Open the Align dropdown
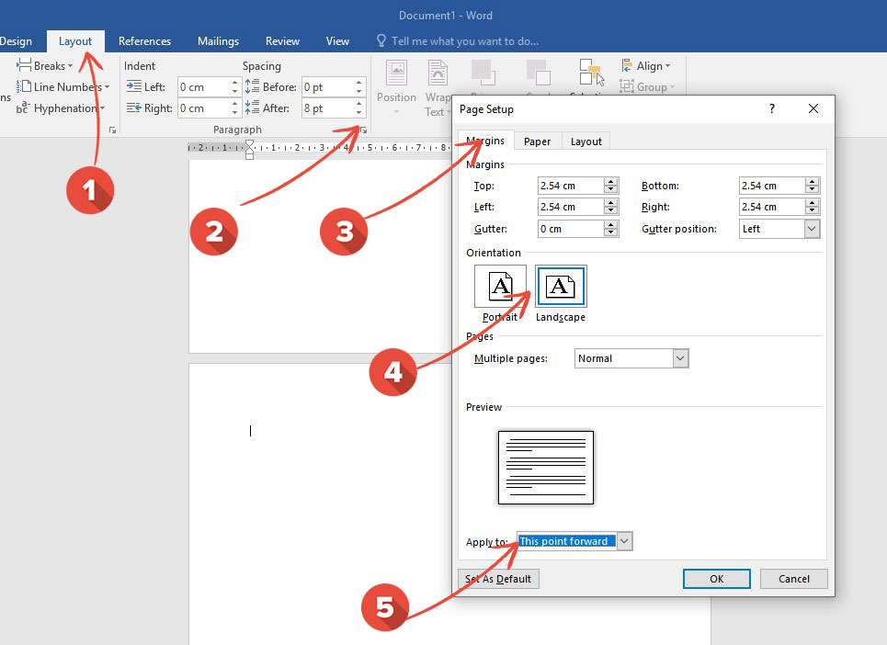The image size is (887, 645). coord(645,65)
